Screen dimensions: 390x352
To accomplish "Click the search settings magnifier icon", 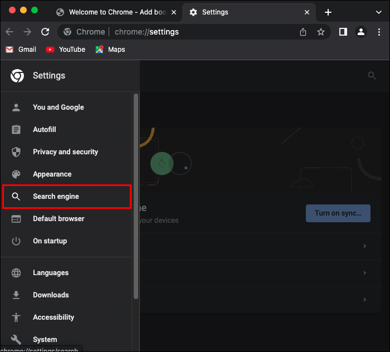I will pyautogui.click(x=372, y=76).
